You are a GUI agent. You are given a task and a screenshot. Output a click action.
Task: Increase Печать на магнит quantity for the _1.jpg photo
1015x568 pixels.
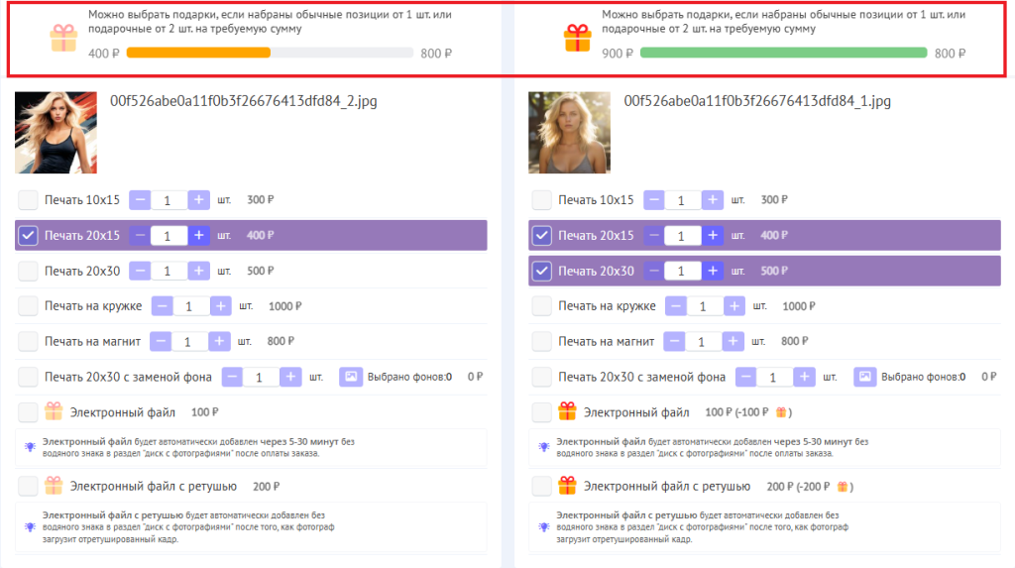tap(734, 341)
